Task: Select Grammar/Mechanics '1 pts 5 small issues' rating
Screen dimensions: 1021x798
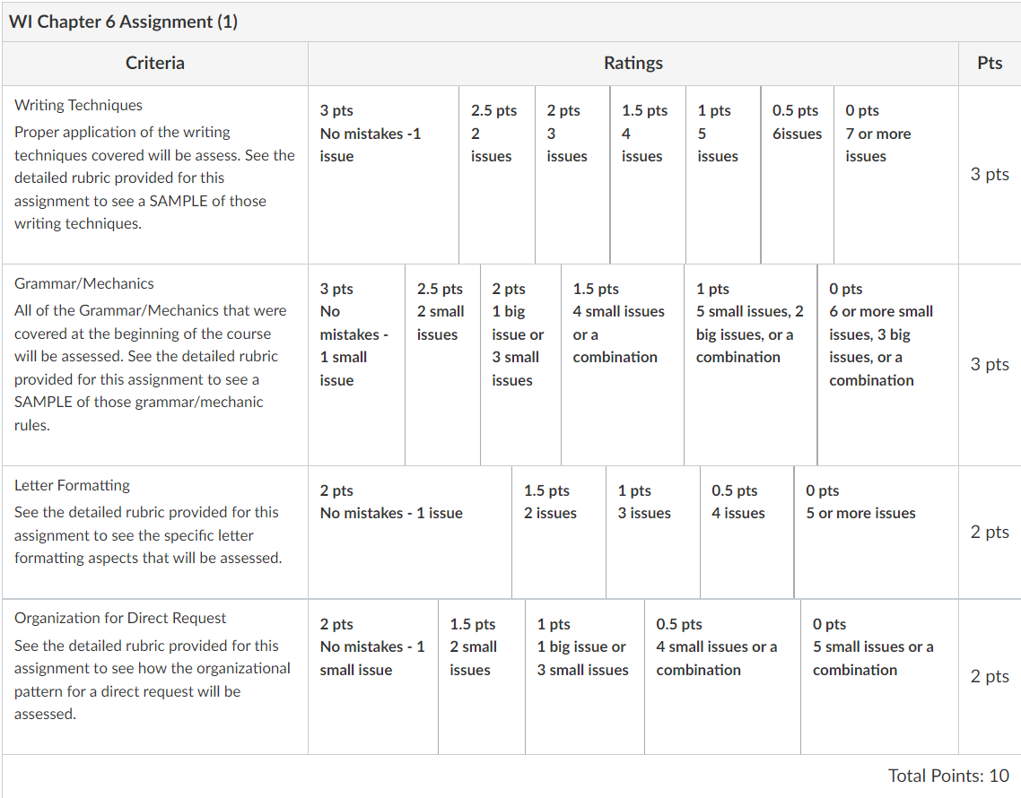Action: 751,365
